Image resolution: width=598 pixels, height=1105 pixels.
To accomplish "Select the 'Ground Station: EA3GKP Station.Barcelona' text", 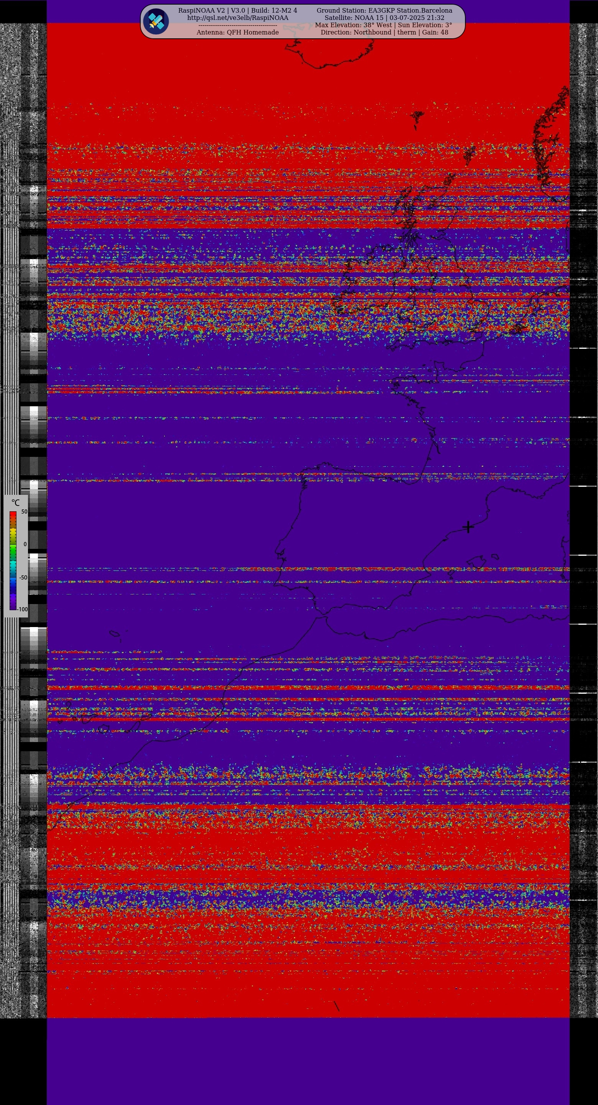I will (384, 10).
